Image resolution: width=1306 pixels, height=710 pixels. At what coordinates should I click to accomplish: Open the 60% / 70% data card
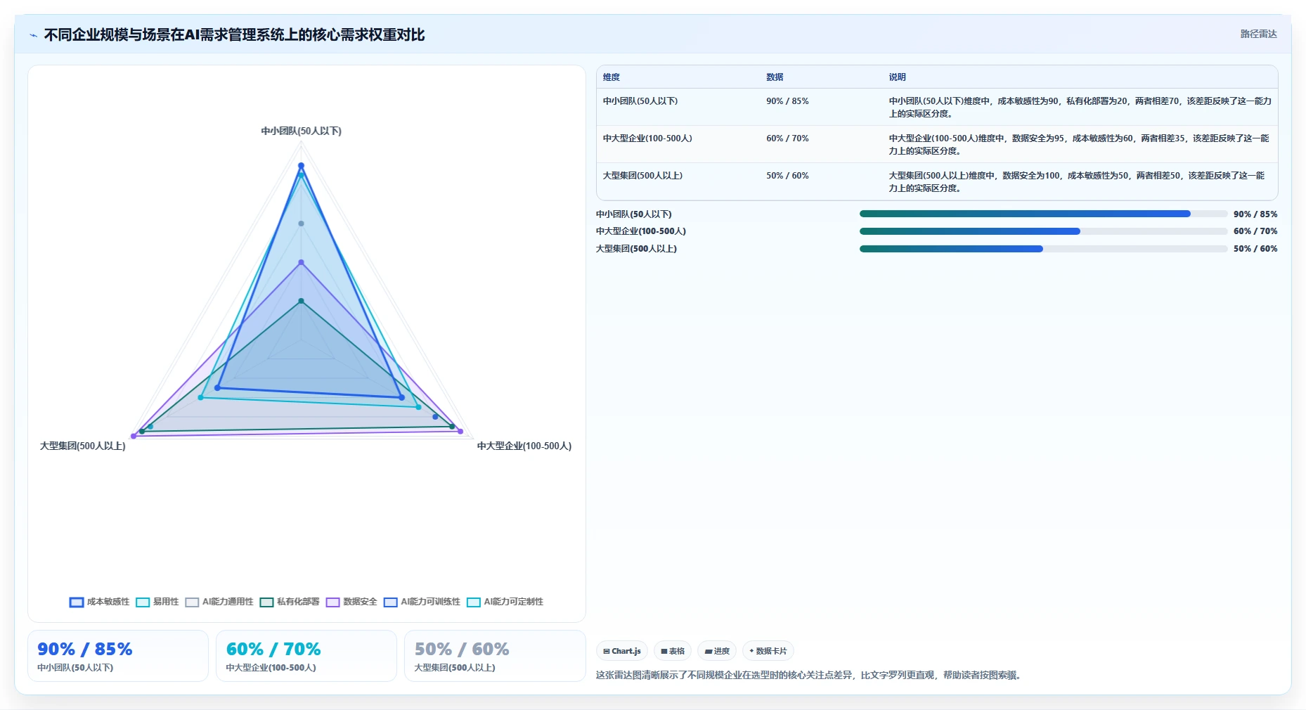click(306, 656)
